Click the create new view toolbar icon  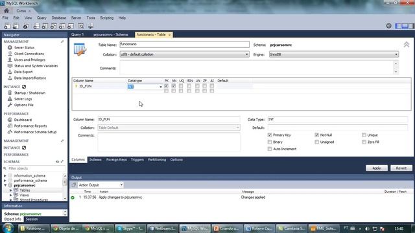coord(53,26)
